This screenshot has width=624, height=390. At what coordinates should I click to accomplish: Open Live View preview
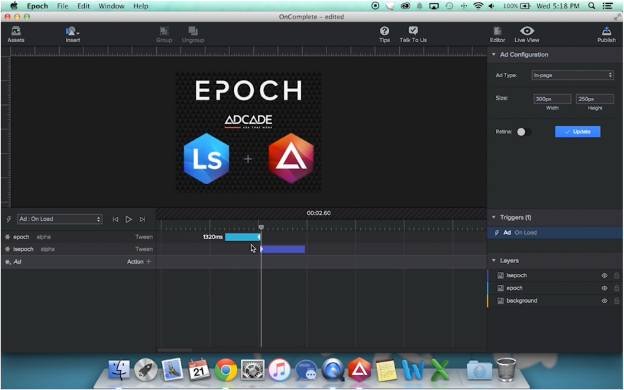(x=527, y=34)
